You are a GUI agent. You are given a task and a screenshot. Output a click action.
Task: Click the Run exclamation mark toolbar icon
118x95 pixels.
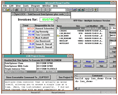coord(48,10)
